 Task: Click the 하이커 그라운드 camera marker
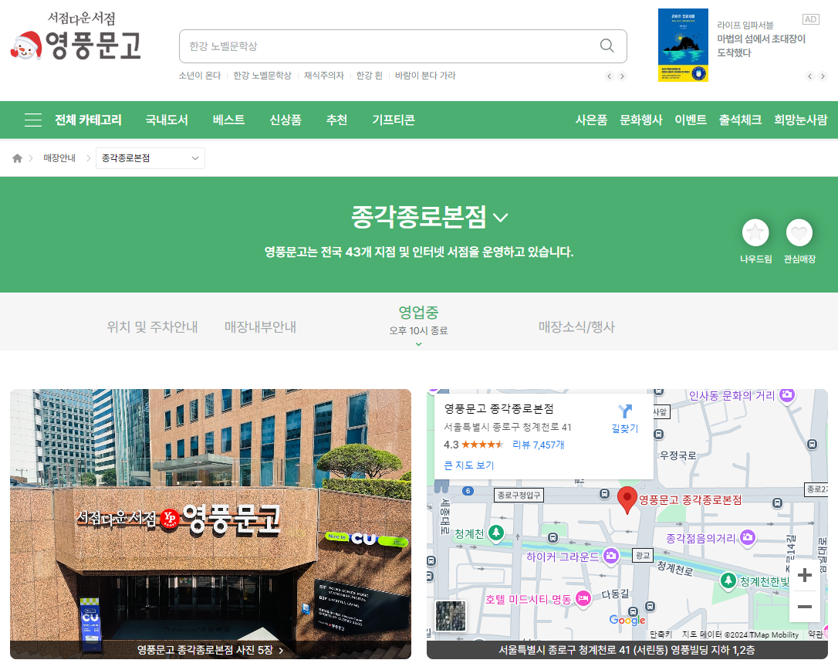point(610,556)
